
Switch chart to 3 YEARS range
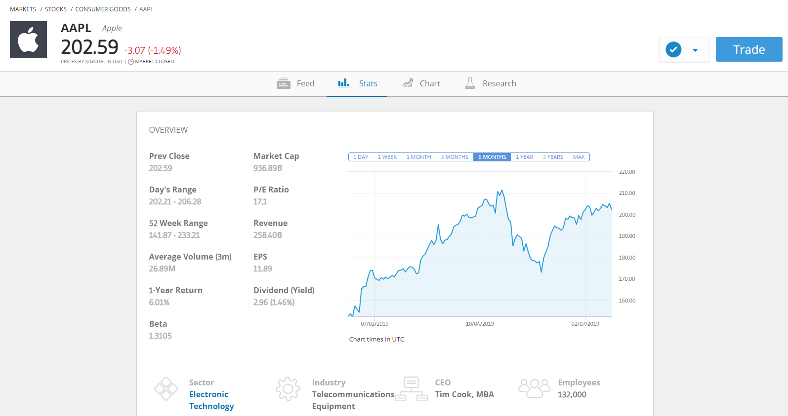[553, 157]
